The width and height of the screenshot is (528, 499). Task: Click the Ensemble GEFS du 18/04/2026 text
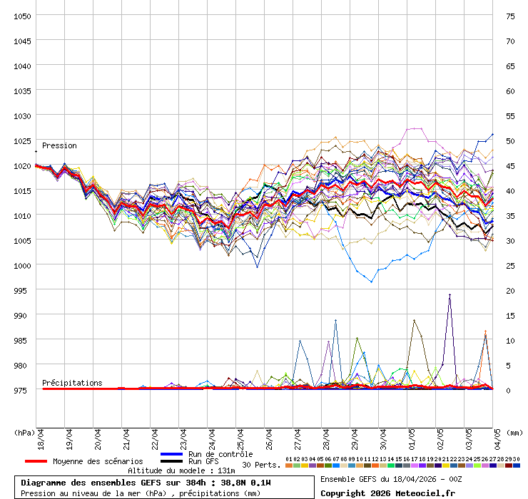[390, 479]
